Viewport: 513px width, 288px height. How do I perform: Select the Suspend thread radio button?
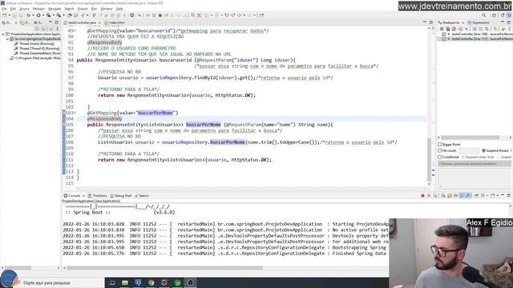[483, 150]
